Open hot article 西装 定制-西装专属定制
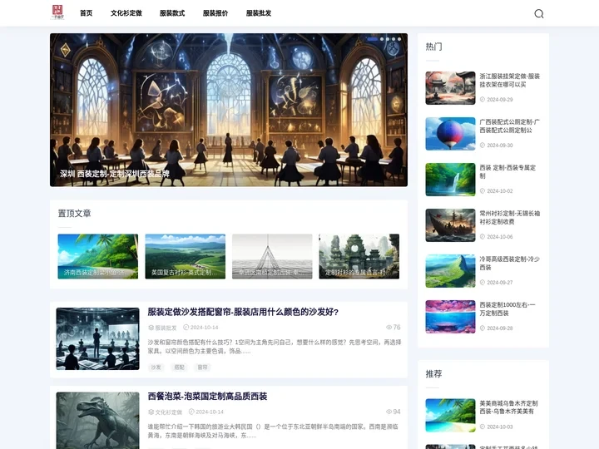599x449 pixels. [507, 172]
